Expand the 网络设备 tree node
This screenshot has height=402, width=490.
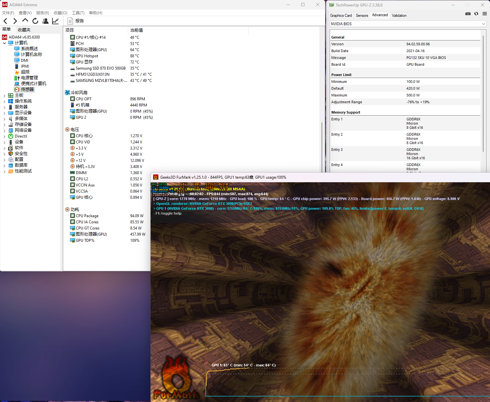(4, 130)
